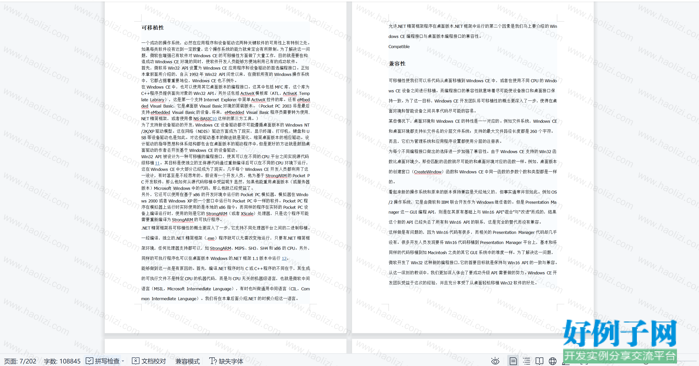Click the underlined .exe text
Image resolution: width=699 pixels, height=366 pixels.
tap(211, 238)
